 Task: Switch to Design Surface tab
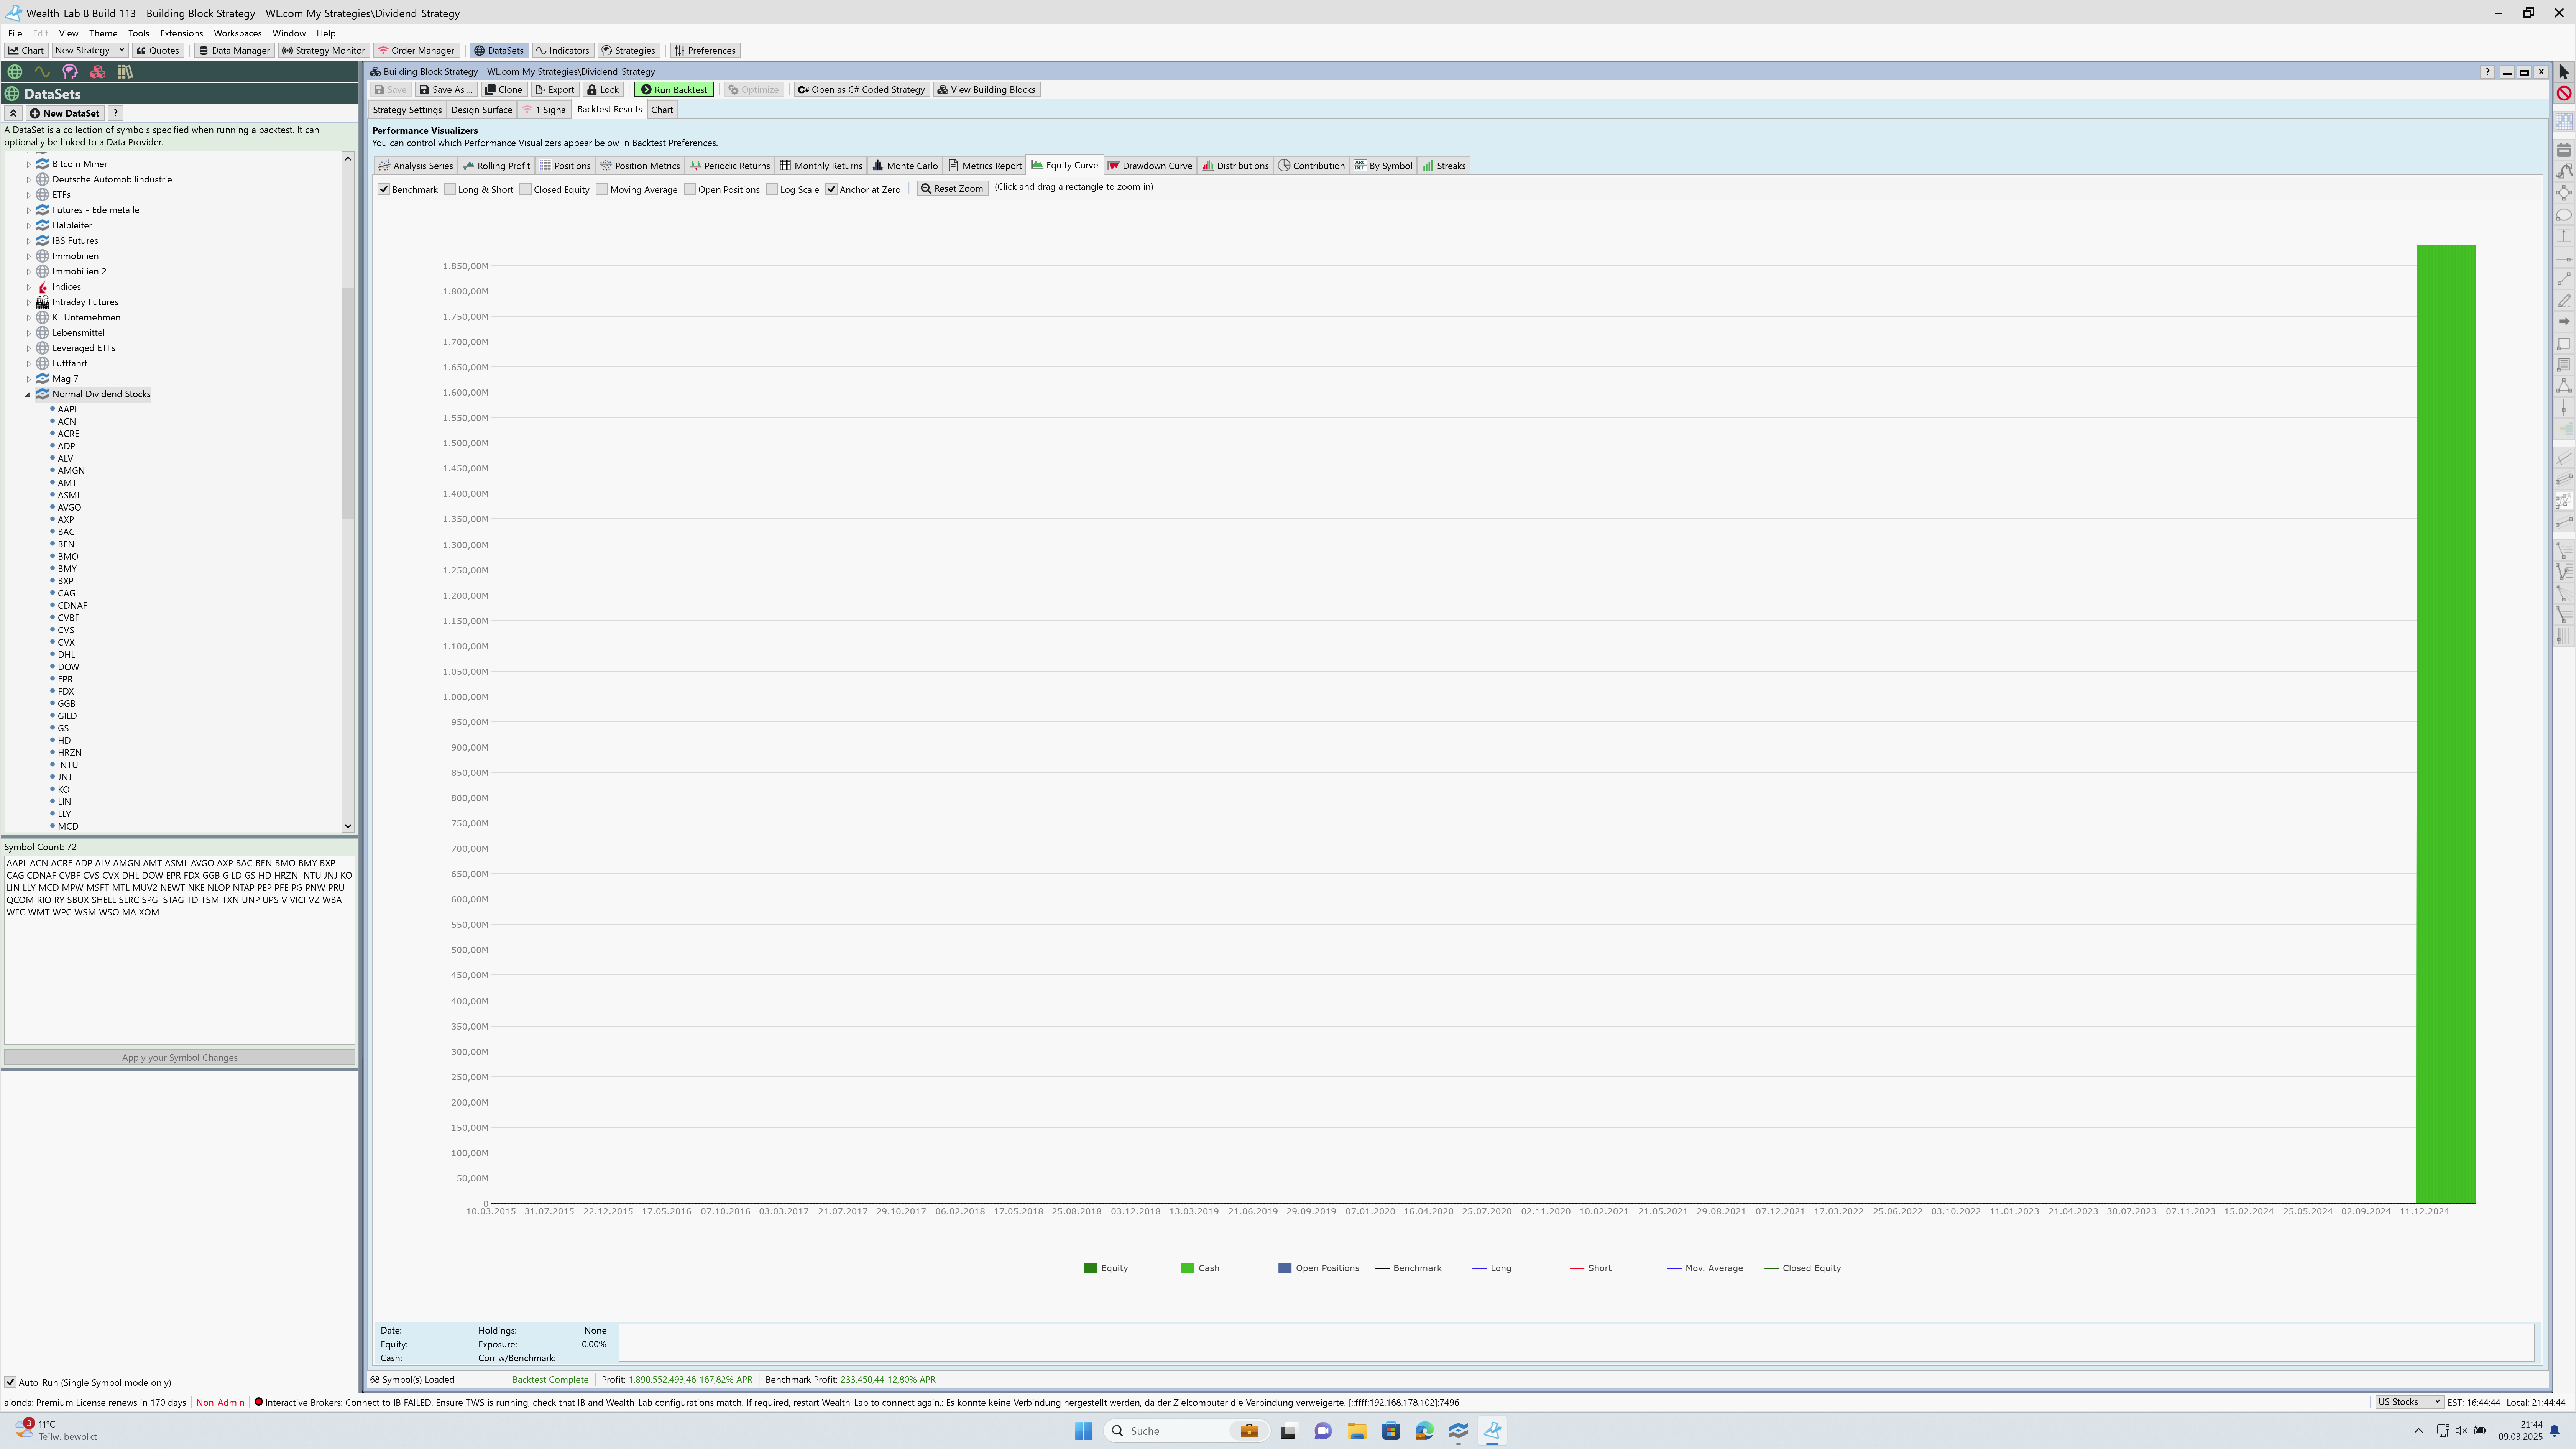(481, 110)
